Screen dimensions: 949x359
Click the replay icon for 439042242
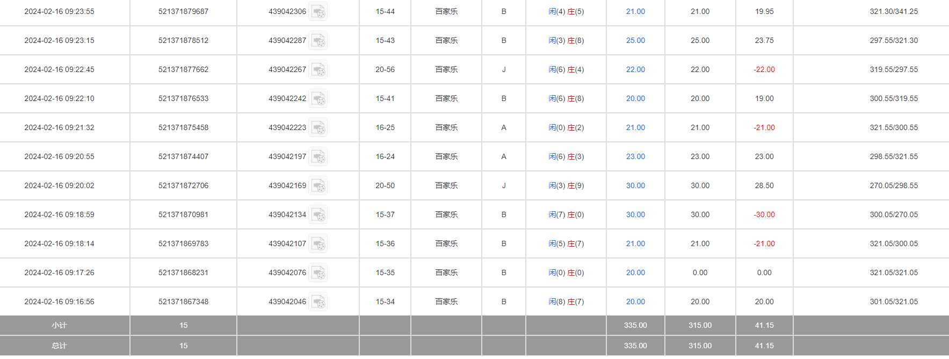[318, 98]
